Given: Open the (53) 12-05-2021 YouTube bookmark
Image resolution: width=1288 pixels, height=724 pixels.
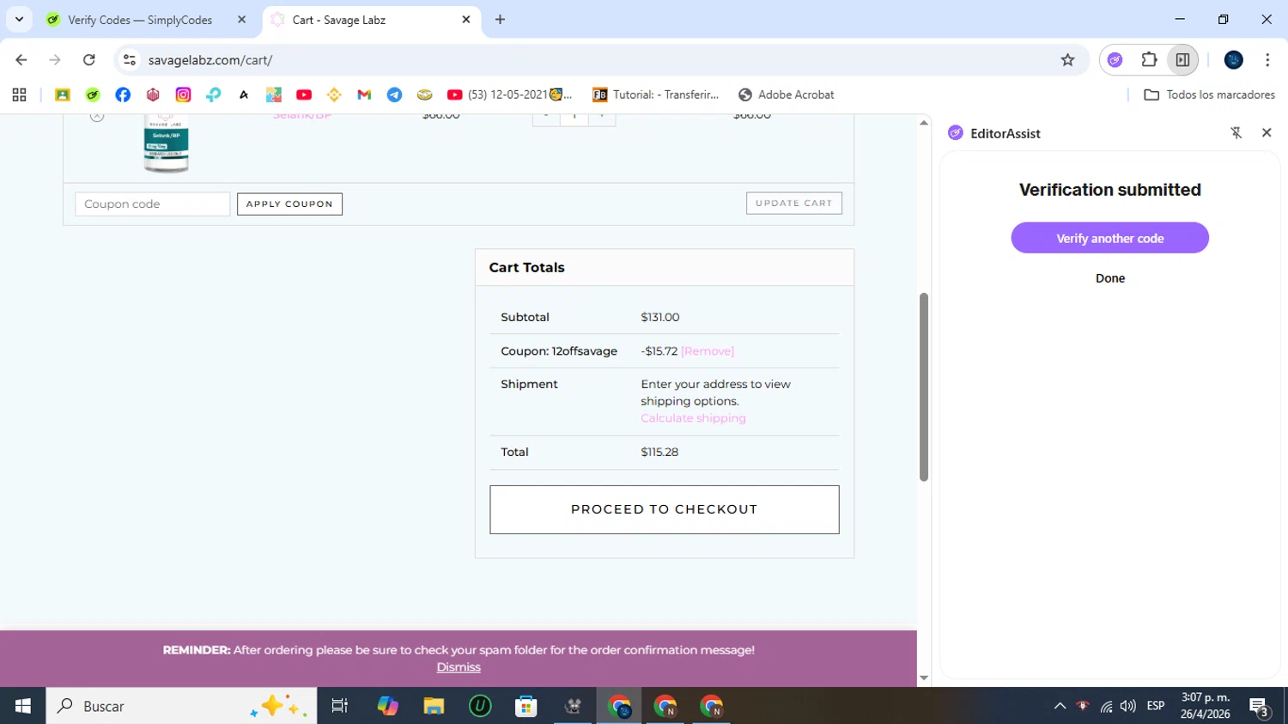Looking at the screenshot, I should tap(509, 94).
